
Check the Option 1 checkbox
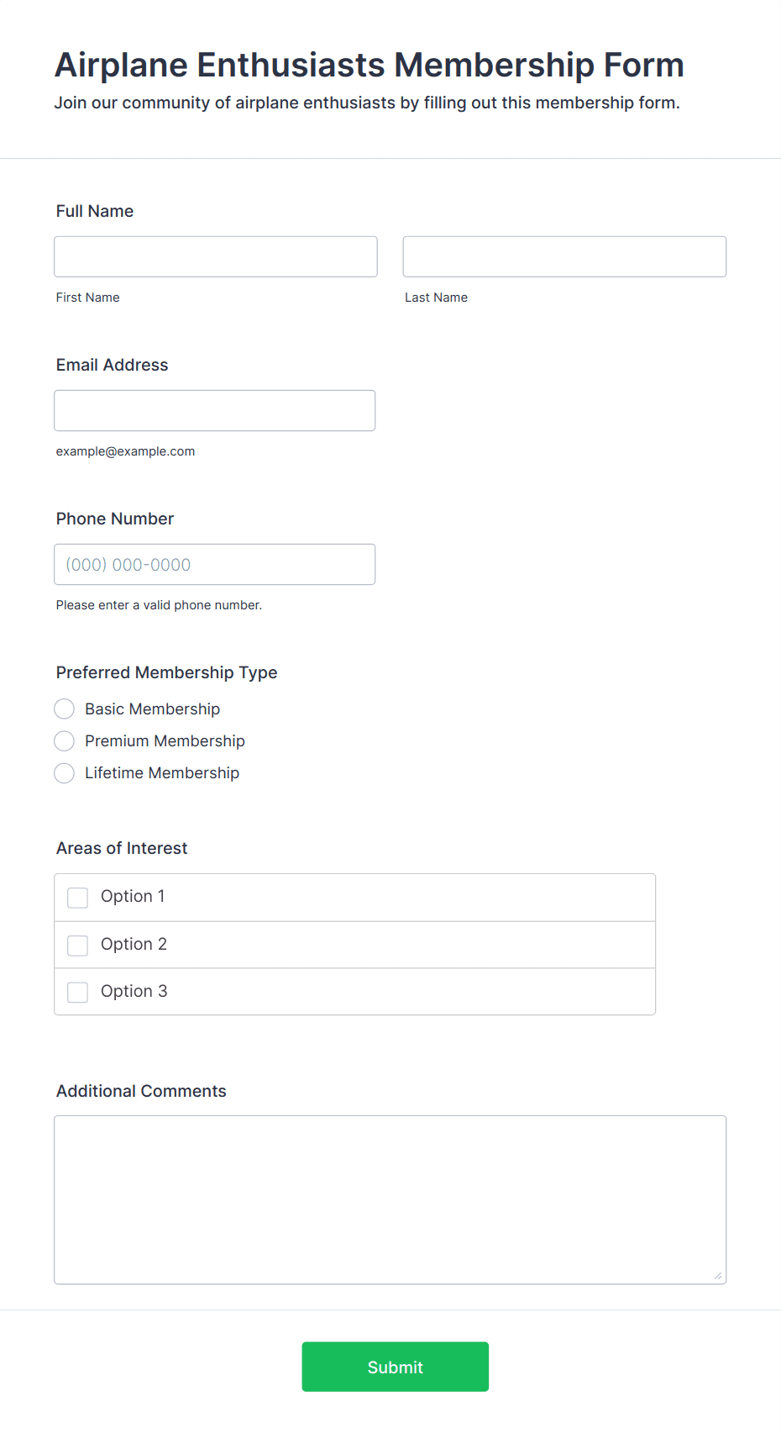[x=78, y=898]
